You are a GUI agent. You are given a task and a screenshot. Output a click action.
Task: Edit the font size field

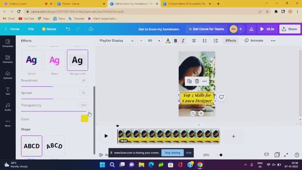pos(150,41)
